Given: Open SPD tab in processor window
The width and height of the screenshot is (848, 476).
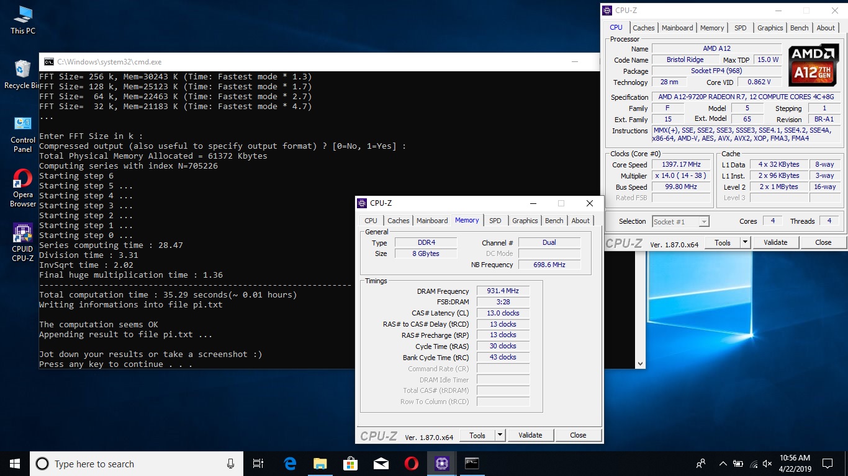Looking at the screenshot, I should (740, 28).
